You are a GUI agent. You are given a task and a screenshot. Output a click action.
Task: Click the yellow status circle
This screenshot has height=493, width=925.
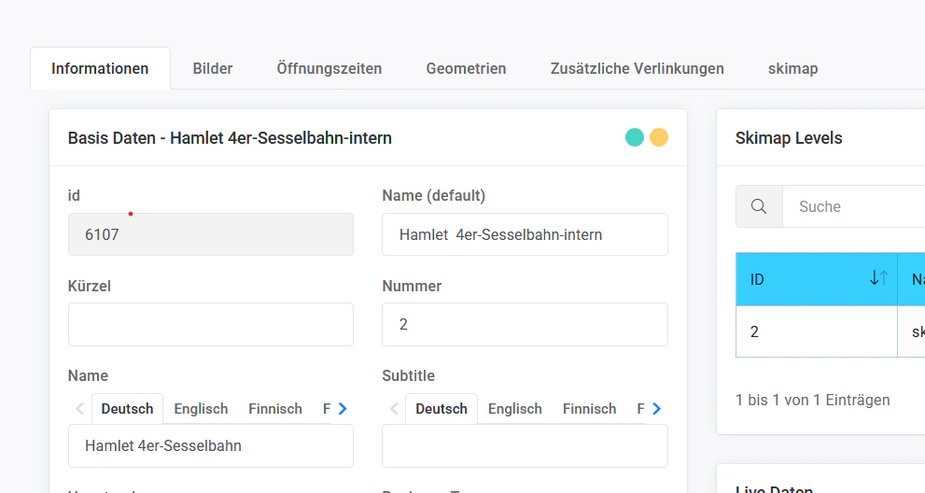659,137
